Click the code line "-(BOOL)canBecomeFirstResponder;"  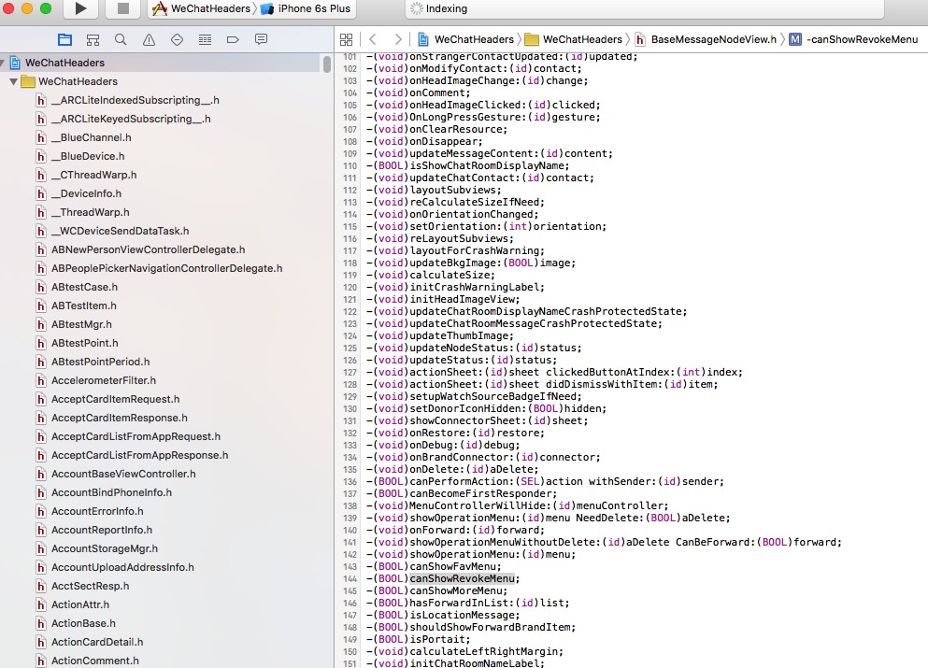[461, 494]
